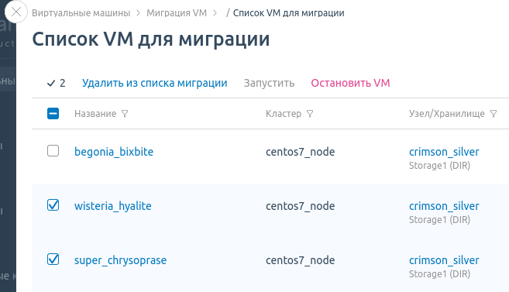The width and height of the screenshot is (509, 292).
Task: Open filter icon next to Узел/Хранилище column
Action: pyautogui.click(x=494, y=114)
